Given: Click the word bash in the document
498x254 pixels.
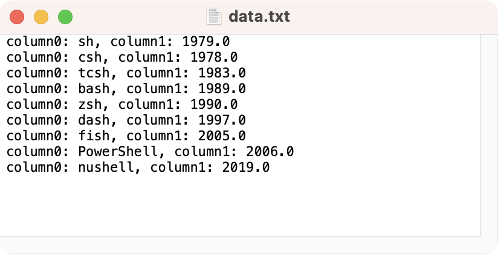Looking at the screenshot, I should (94, 89).
